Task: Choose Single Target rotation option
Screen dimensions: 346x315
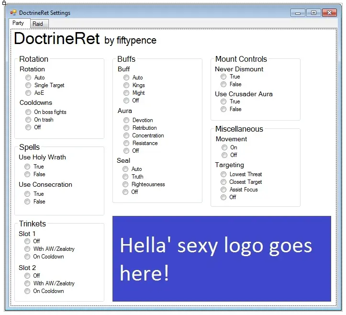Action: pos(29,85)
